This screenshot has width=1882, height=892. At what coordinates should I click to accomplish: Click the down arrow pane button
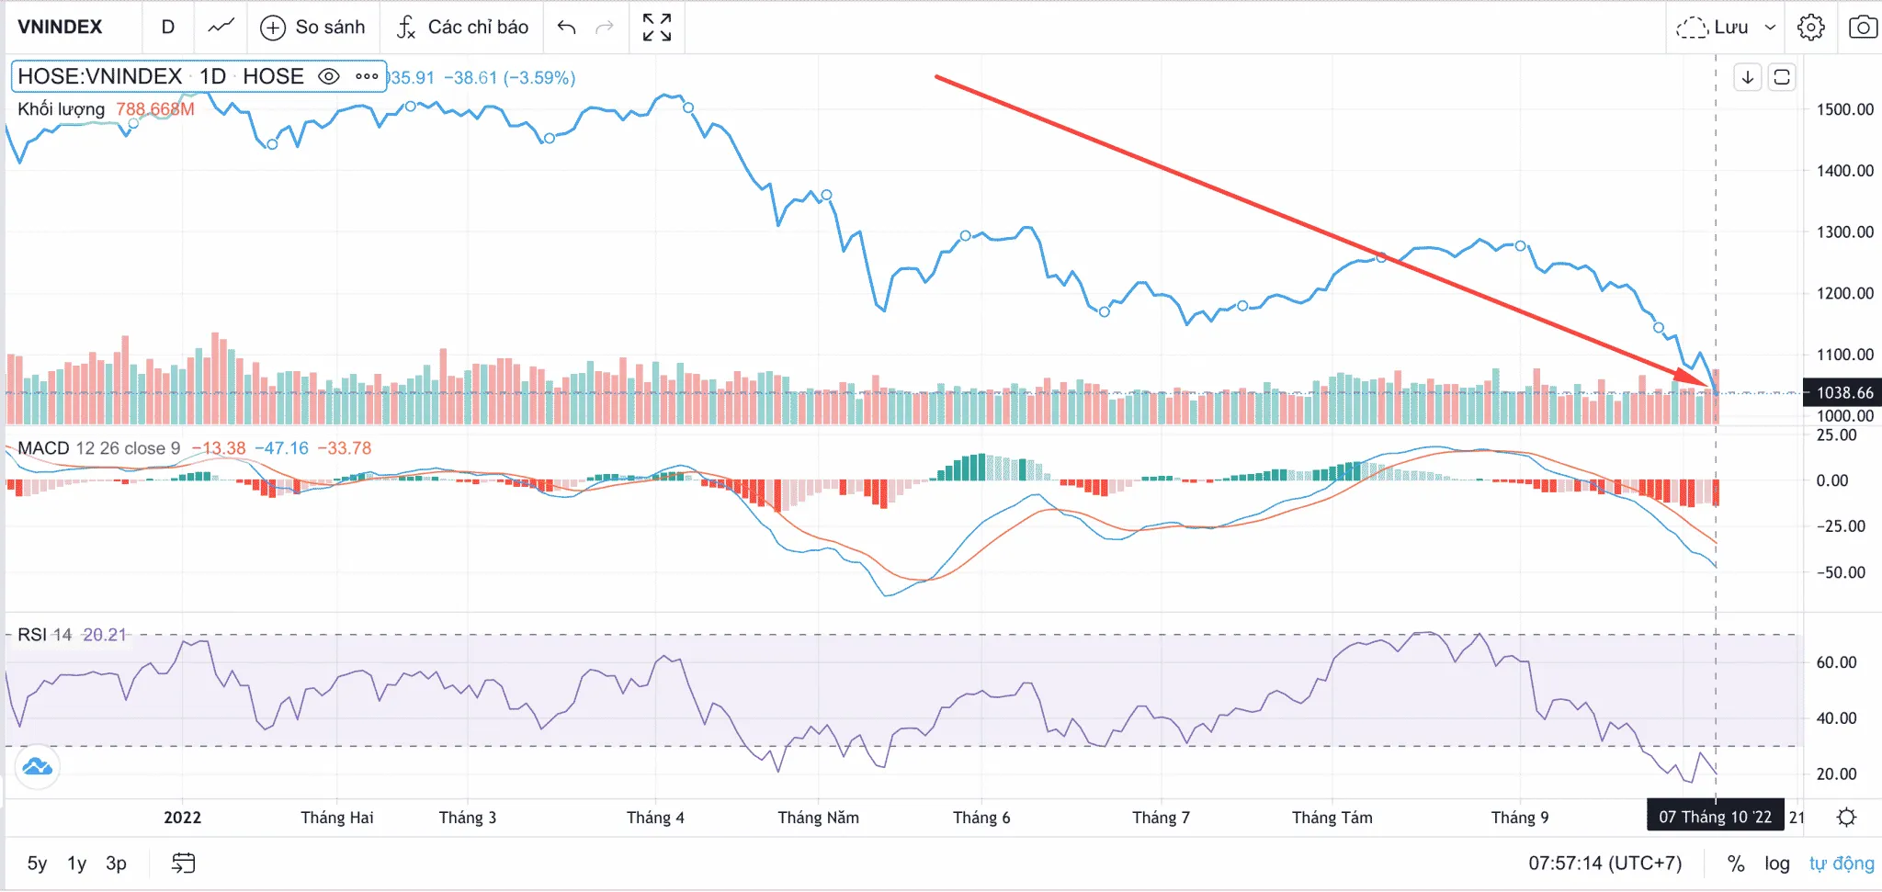tap(1748, 77)
